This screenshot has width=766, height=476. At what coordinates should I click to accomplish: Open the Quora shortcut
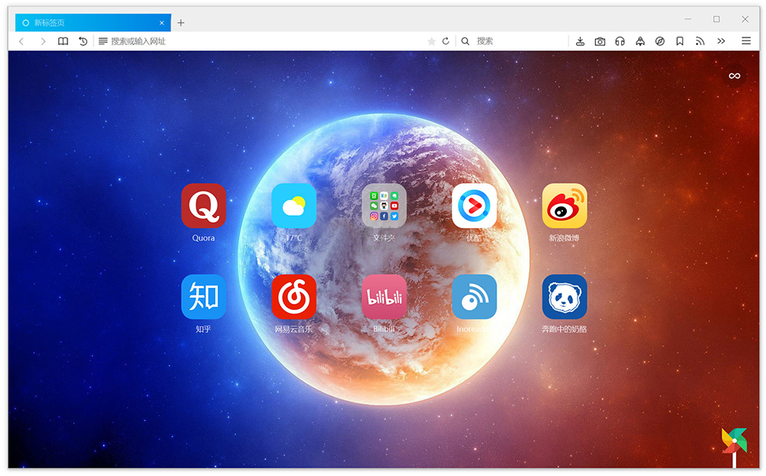point(203,207)
